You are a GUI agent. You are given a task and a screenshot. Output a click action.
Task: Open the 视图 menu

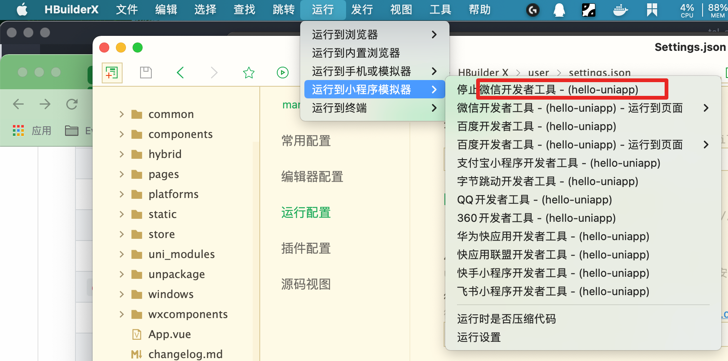[401, 10]
